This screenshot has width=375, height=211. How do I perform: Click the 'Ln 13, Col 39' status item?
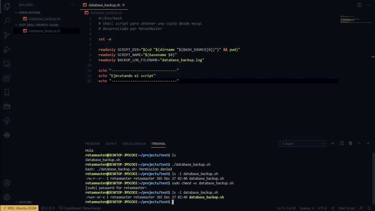[x=286, y=208]
